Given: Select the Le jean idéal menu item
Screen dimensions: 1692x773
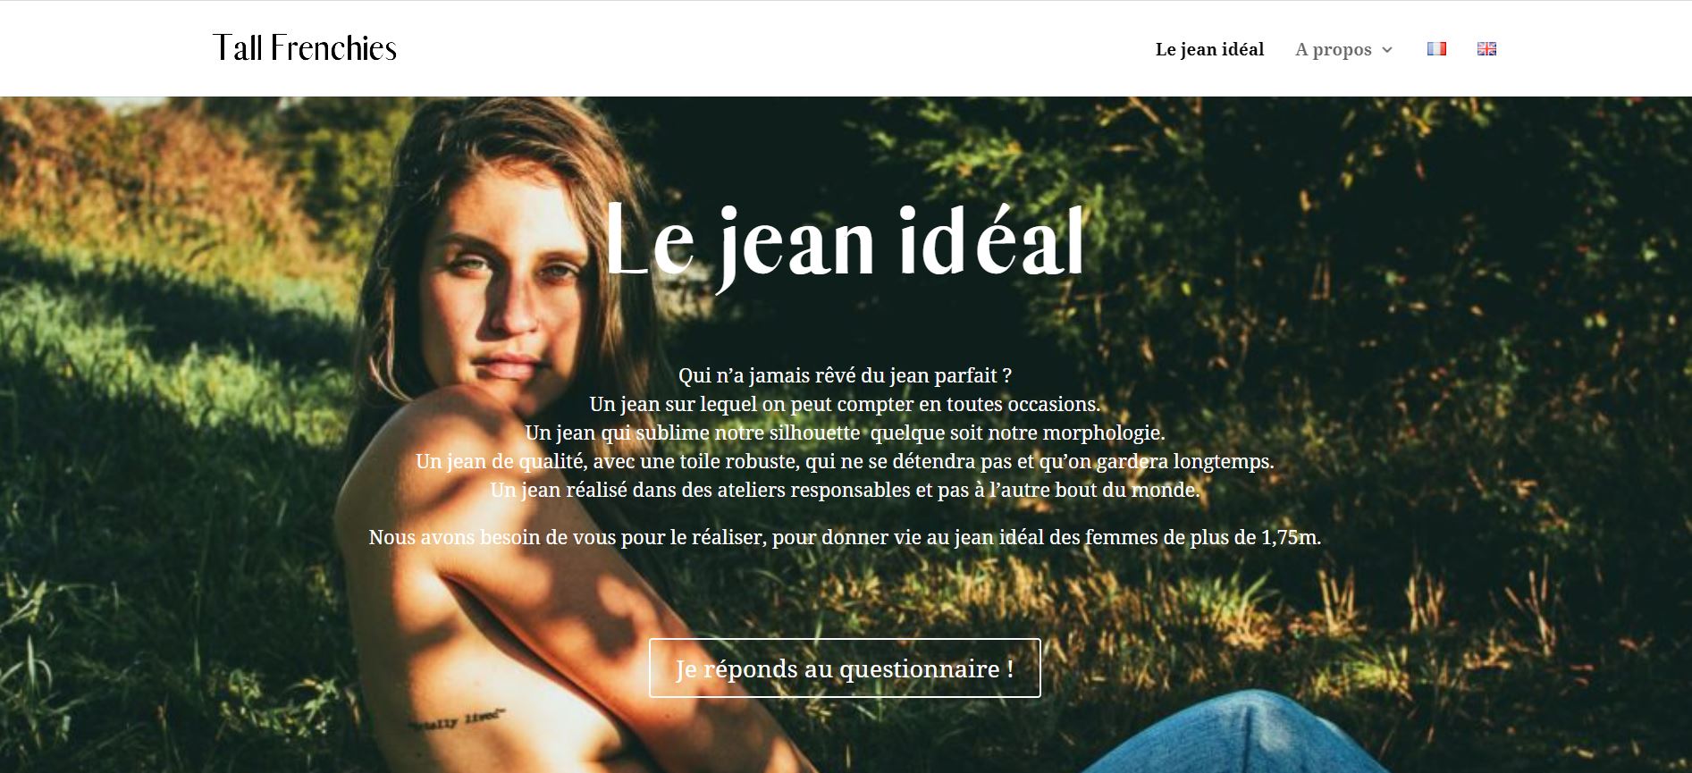Looking at the screenshot, I should (x=1209, y=50).
